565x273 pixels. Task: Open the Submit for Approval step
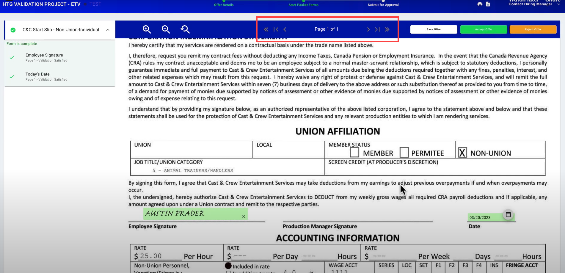point(383,5)
